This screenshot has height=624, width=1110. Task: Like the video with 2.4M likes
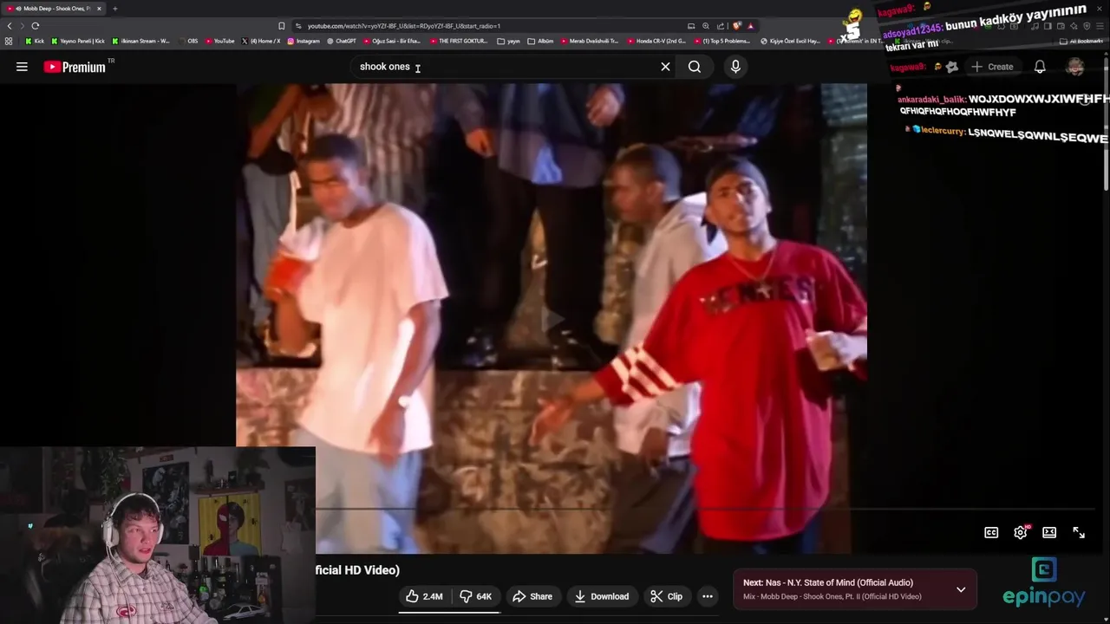click(x=424, y=596)
